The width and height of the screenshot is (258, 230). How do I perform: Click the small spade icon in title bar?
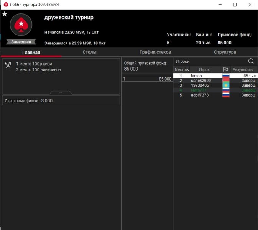[x=6, y=4]
